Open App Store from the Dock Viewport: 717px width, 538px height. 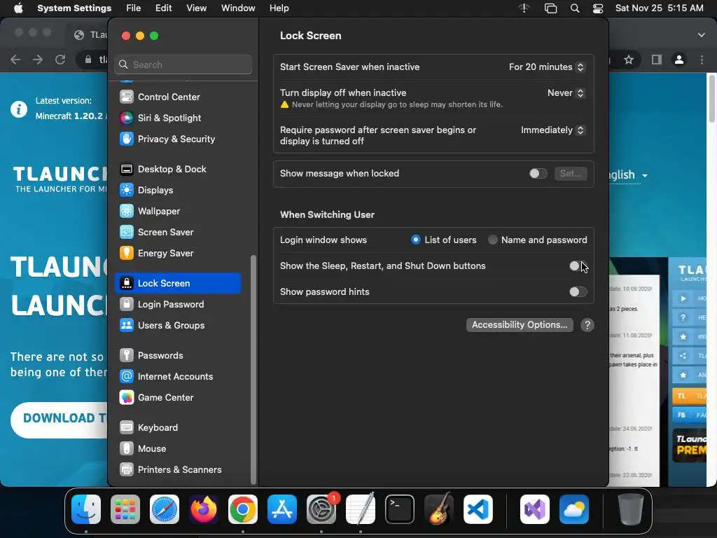[282, 509]
